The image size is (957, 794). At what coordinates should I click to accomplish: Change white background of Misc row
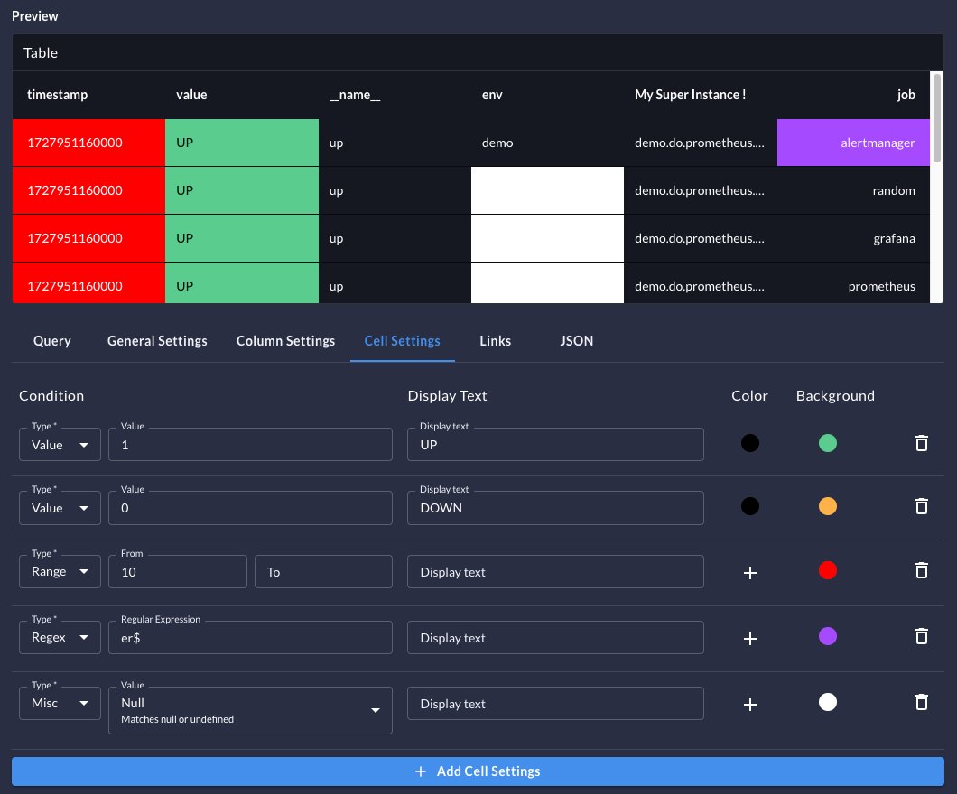[828, 703]
